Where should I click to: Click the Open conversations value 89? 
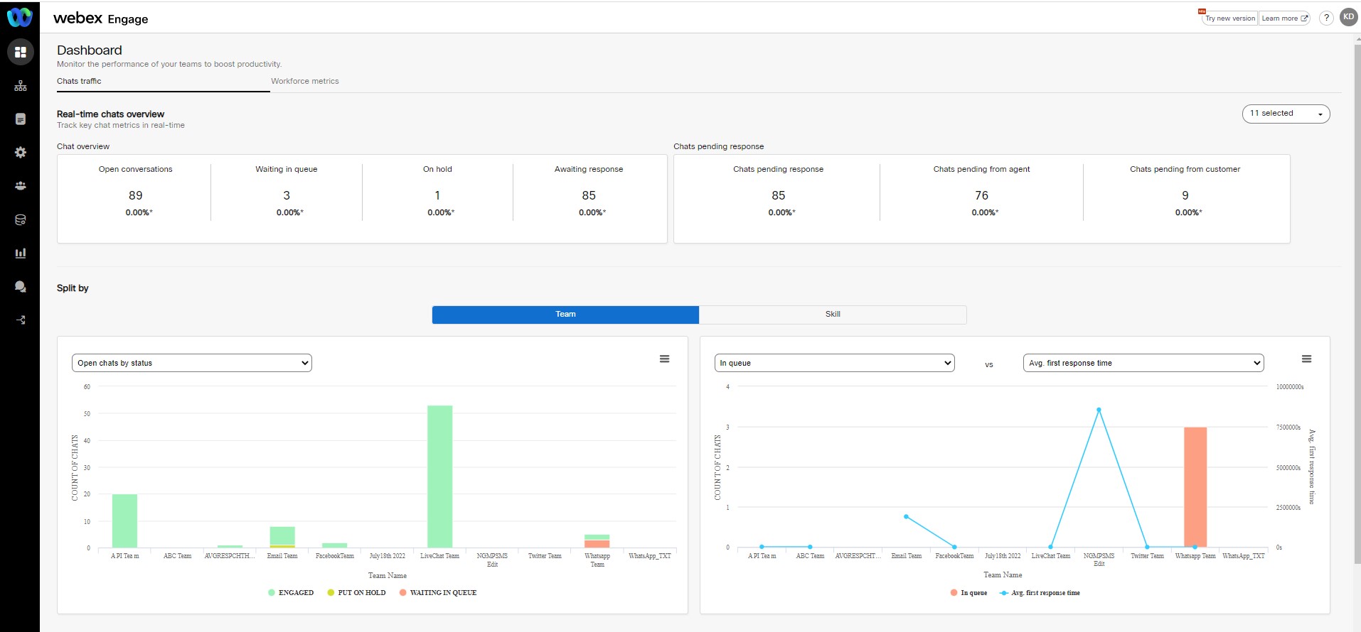[135, 195]
